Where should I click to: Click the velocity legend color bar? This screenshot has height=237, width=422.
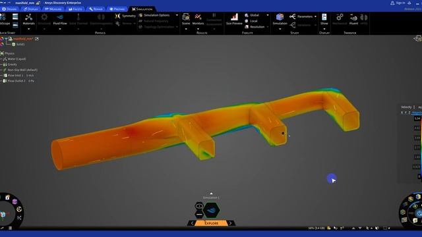pyautogui.click(x=421, y=147)
